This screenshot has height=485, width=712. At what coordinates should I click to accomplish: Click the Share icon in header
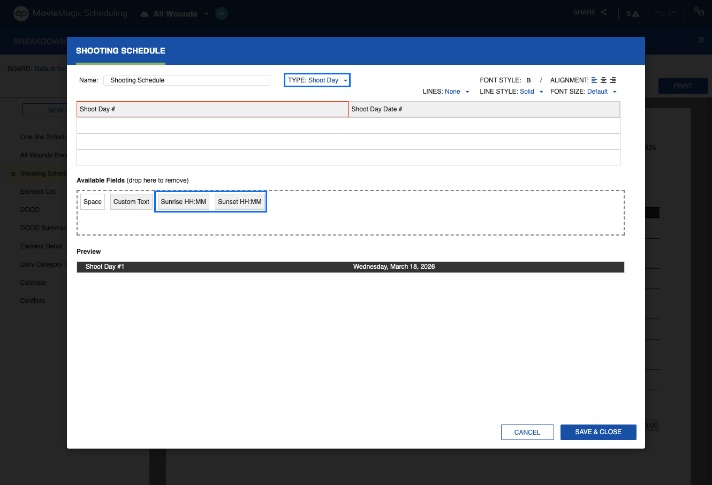pos(603,12)
